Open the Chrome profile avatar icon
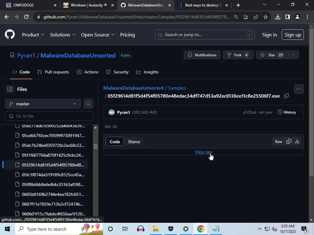The height and width of the screenshot is (235, 314). pyautogui.click(x=297, y=17)
